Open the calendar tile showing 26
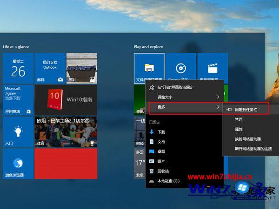 click(18, 68)
